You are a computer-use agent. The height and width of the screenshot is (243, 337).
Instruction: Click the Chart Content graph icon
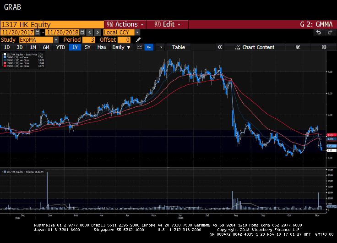click(x=238, y=47)
